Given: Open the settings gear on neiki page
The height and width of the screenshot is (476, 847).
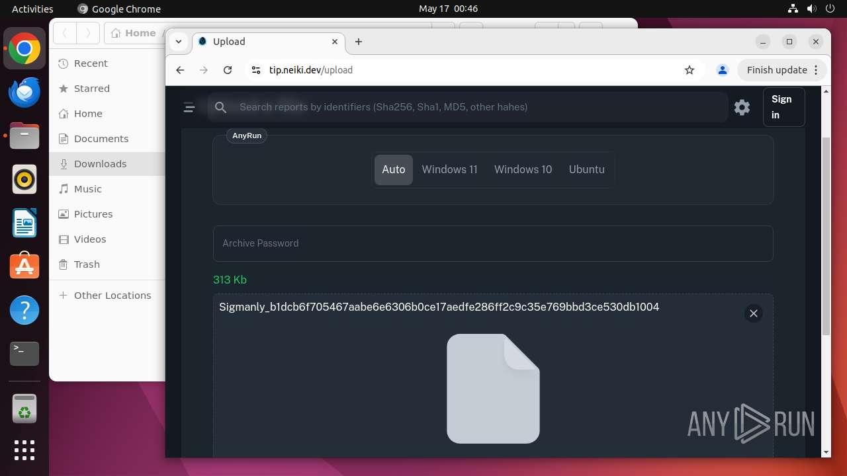Looking at the screenshot, I should pyautogui.click(x=742, y=107).
